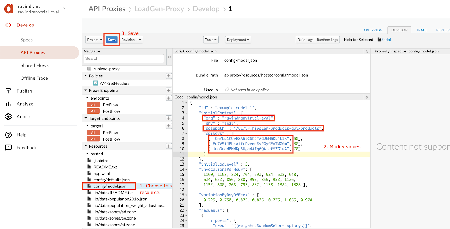Click the Navigator search field
Image resolution: width=450 pixels, height=229 pixels.
coord(124,59)
